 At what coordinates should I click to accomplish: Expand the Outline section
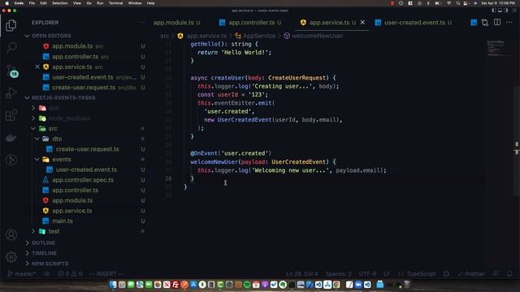pyautogui.click(x=43, y=243)
